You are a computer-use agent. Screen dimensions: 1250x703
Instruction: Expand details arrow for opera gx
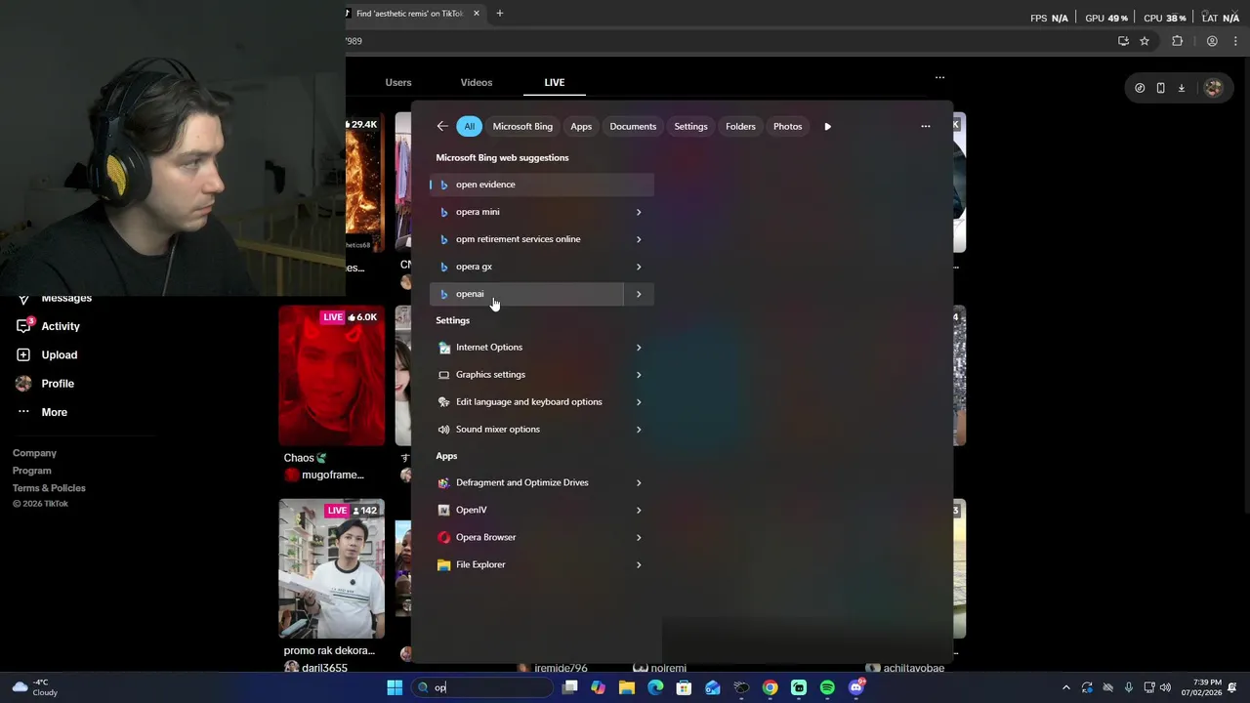coord(639,267)
